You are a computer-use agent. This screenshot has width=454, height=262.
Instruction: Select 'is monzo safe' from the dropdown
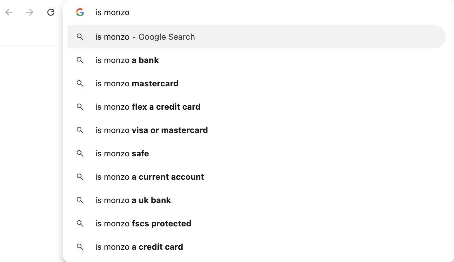[122, 153]
